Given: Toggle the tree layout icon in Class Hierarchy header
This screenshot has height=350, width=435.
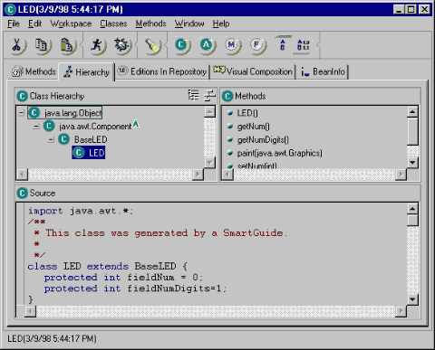Looking at the screenshot, I should click(x=193, y=95).
